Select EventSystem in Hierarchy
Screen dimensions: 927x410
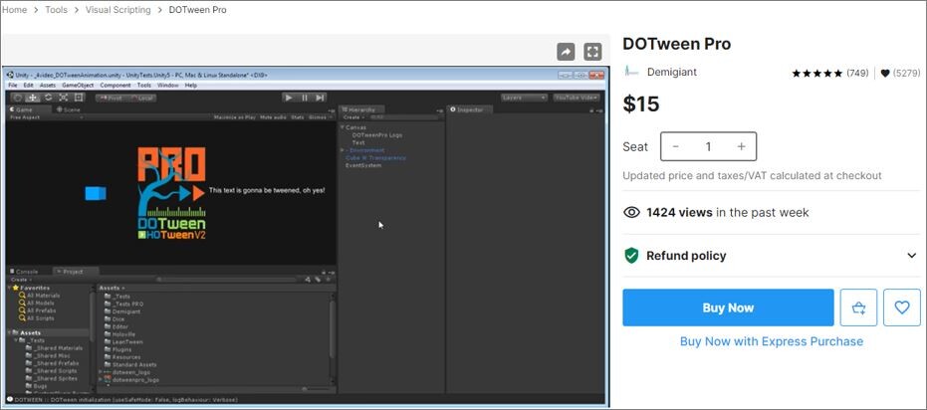363,165
